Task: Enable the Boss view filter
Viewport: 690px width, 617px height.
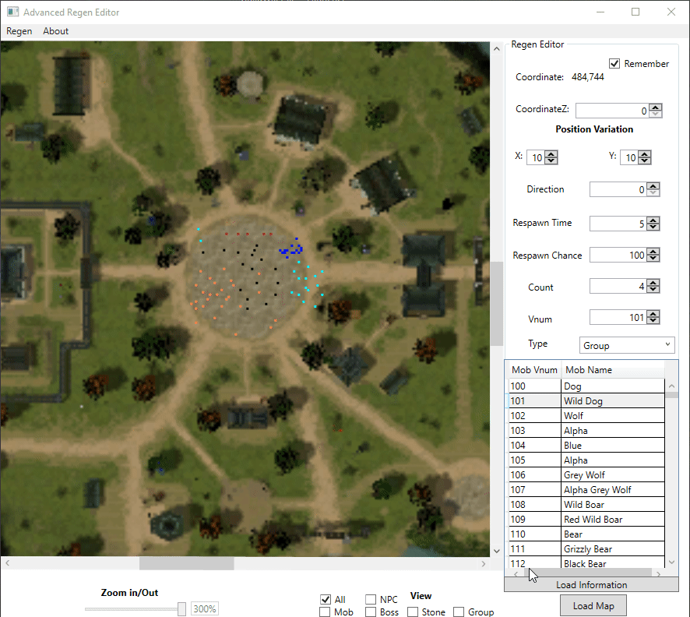Action: click(370, 612)
